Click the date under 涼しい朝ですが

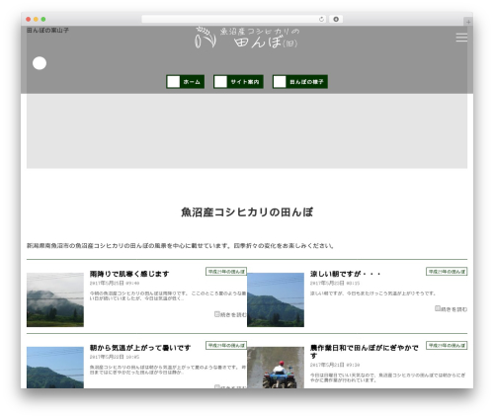(335, 283)
